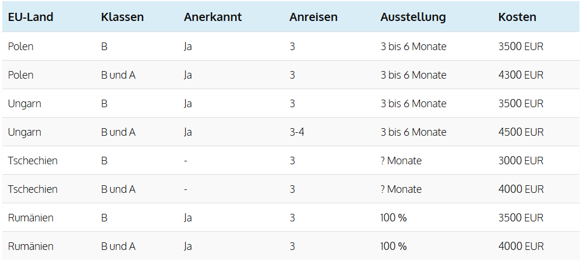
Task: Click the first Ungarn country cell
Action: [x=24, y=104]
